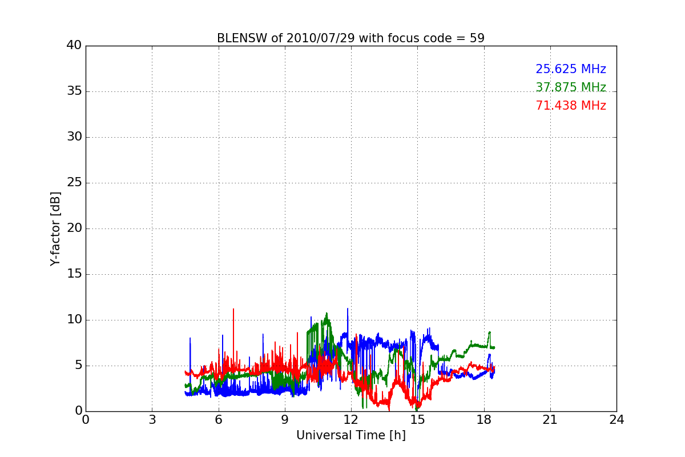Click the x-axis tick label 21
The width and height of the screenshot is (685, 457).
(550, 420)
